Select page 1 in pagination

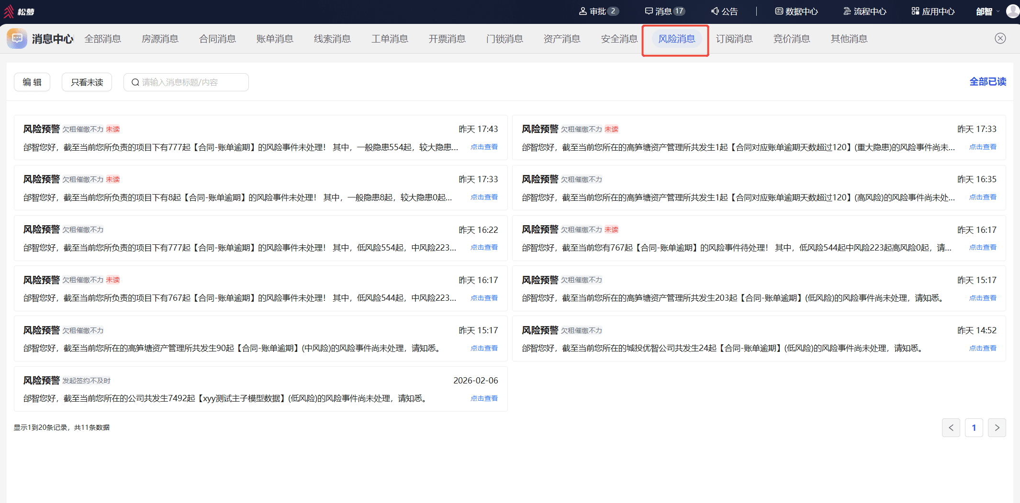(974, 427)
